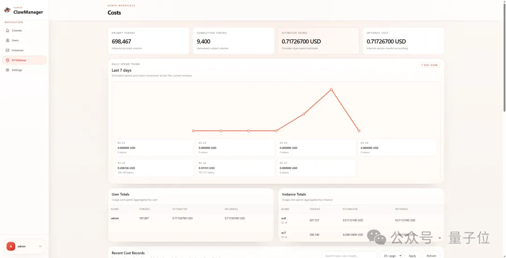506x258 pixels.
Task: Click the Console home icon
Action: (x=7, y=30)
